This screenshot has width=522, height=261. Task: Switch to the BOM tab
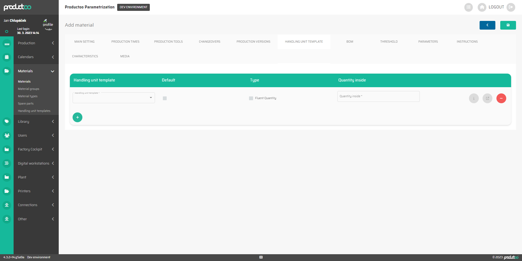[x=349, y=42]
